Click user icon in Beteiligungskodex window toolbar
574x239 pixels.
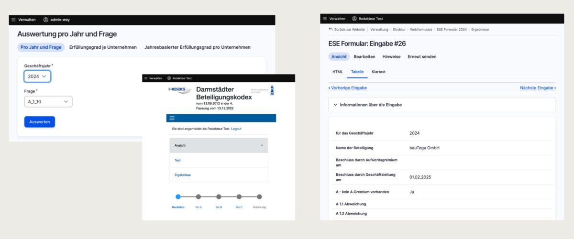[169, 78]
